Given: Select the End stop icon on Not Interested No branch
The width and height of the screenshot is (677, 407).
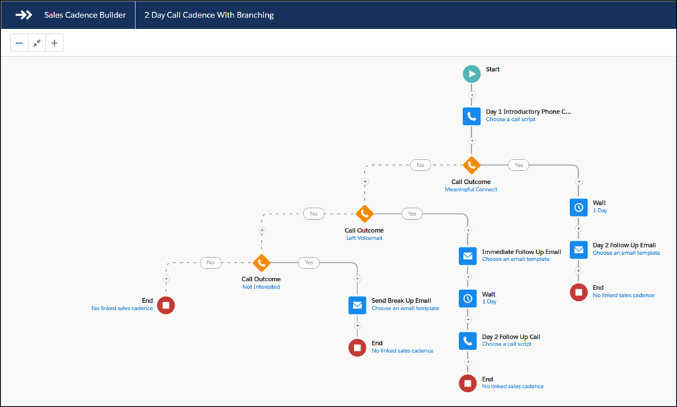Looking at the screenshot, I should coord(166,306).
